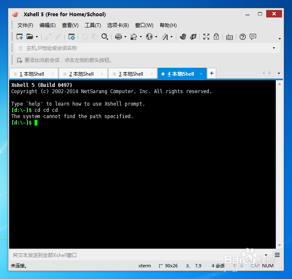Expand the globe encoding dropdown arrow
This screenshot has width=292, height=279.
(x=156, y=37)
